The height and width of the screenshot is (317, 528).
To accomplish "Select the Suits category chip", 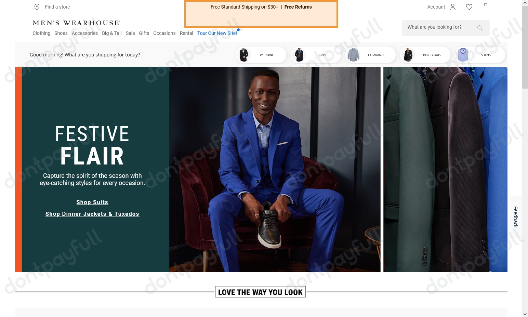I will pos(315,55).
